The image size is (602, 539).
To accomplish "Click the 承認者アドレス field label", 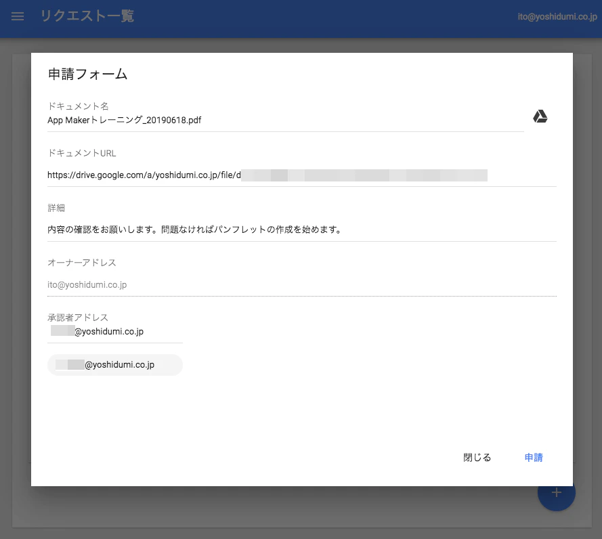I will click(x=78, y=318).
